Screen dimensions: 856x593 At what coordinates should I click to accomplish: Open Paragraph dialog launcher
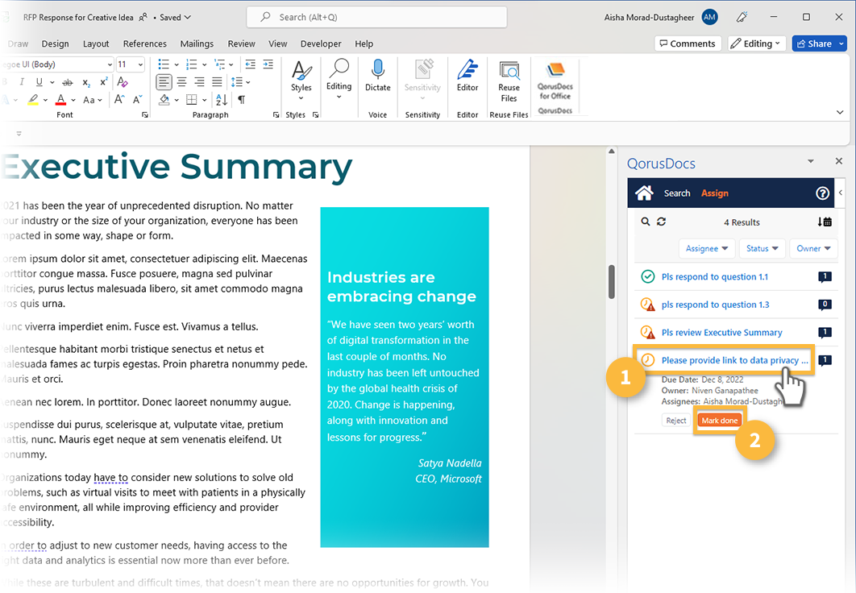click(276, 115)
